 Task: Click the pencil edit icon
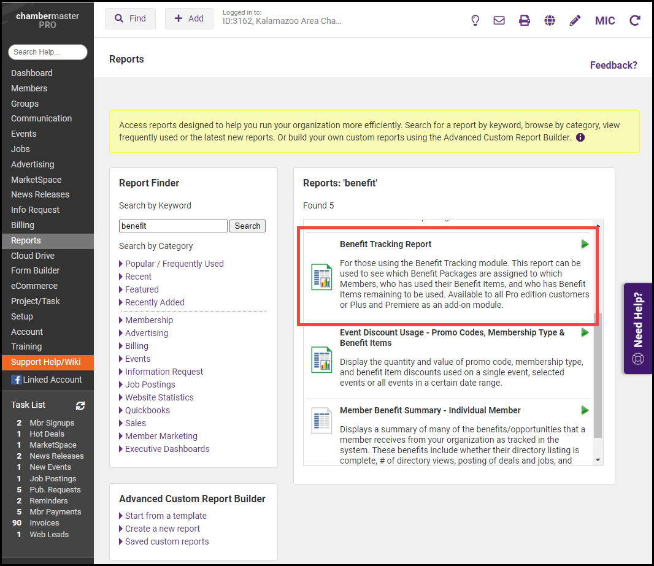click(575, 20)
